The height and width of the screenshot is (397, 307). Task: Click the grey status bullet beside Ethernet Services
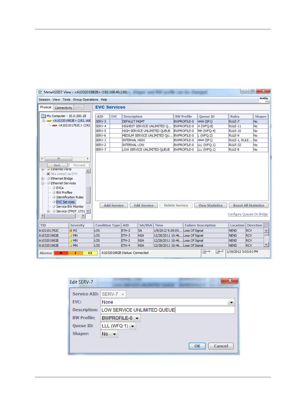(48, 183)
